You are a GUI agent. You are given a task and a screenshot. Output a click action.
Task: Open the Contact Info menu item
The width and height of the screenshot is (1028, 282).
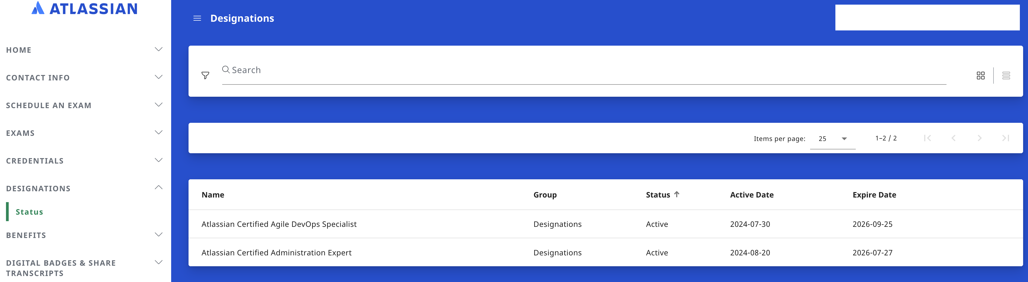(38, 78)
